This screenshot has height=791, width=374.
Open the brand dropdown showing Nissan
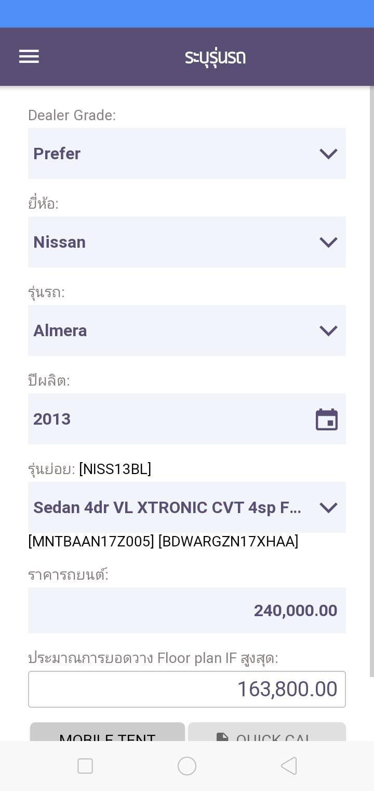pos(177,242)
